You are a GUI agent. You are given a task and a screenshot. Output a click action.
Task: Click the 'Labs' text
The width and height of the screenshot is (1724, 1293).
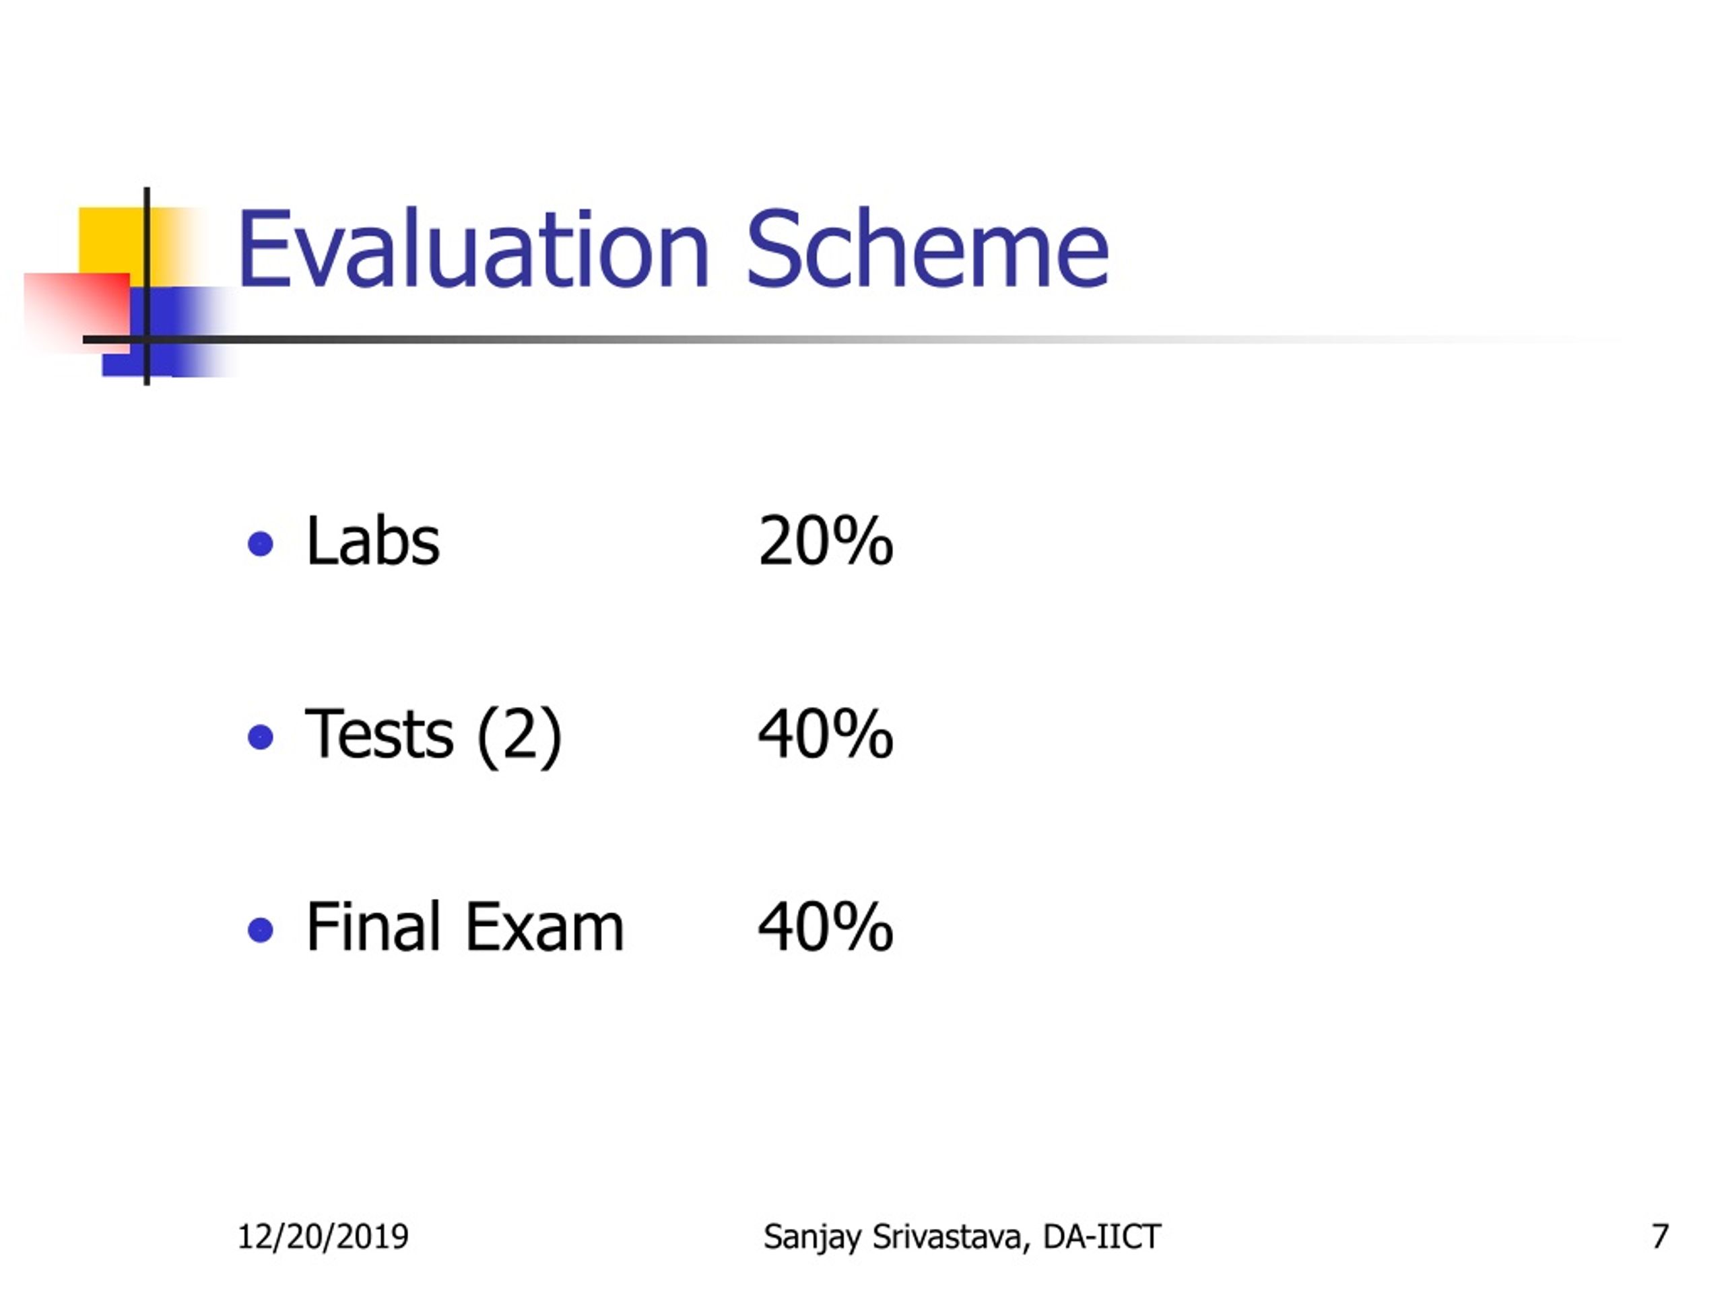[x=372, y=540]
